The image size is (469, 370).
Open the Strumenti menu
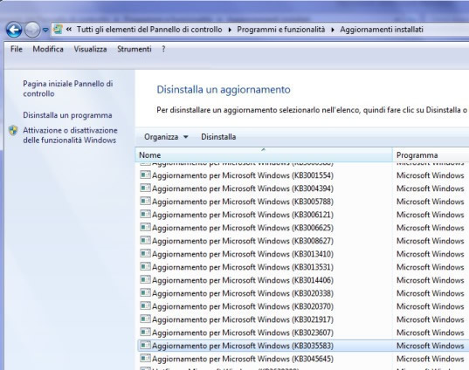pyautogui.click(x=134, y=49)
